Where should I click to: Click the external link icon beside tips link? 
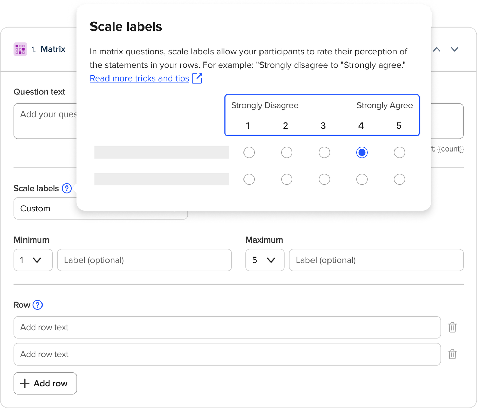[x=197, y=78]
